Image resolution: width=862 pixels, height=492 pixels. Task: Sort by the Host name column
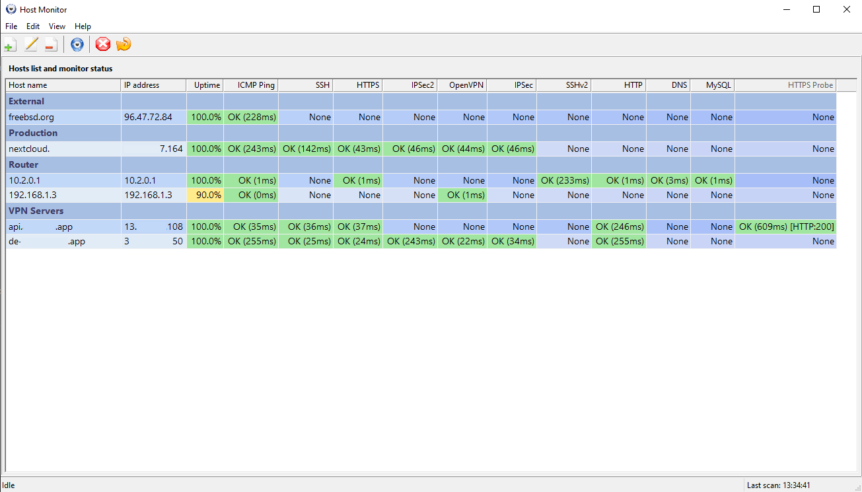[x=63, y=85]
